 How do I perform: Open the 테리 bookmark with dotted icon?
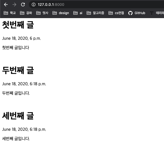click(157, 13)
